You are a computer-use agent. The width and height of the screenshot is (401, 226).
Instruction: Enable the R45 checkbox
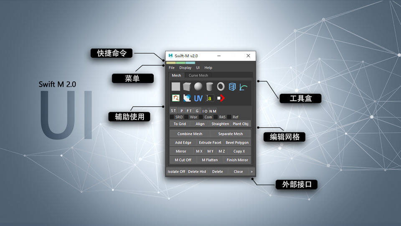[216, 117]
